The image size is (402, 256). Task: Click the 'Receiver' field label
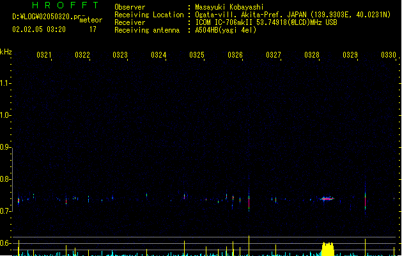[x=130, y=22]
